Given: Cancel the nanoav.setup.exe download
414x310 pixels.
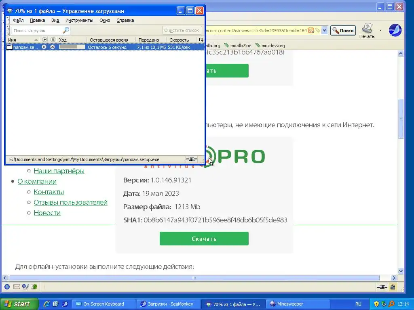Looking at the screenshot, I should tap(53, 47).
